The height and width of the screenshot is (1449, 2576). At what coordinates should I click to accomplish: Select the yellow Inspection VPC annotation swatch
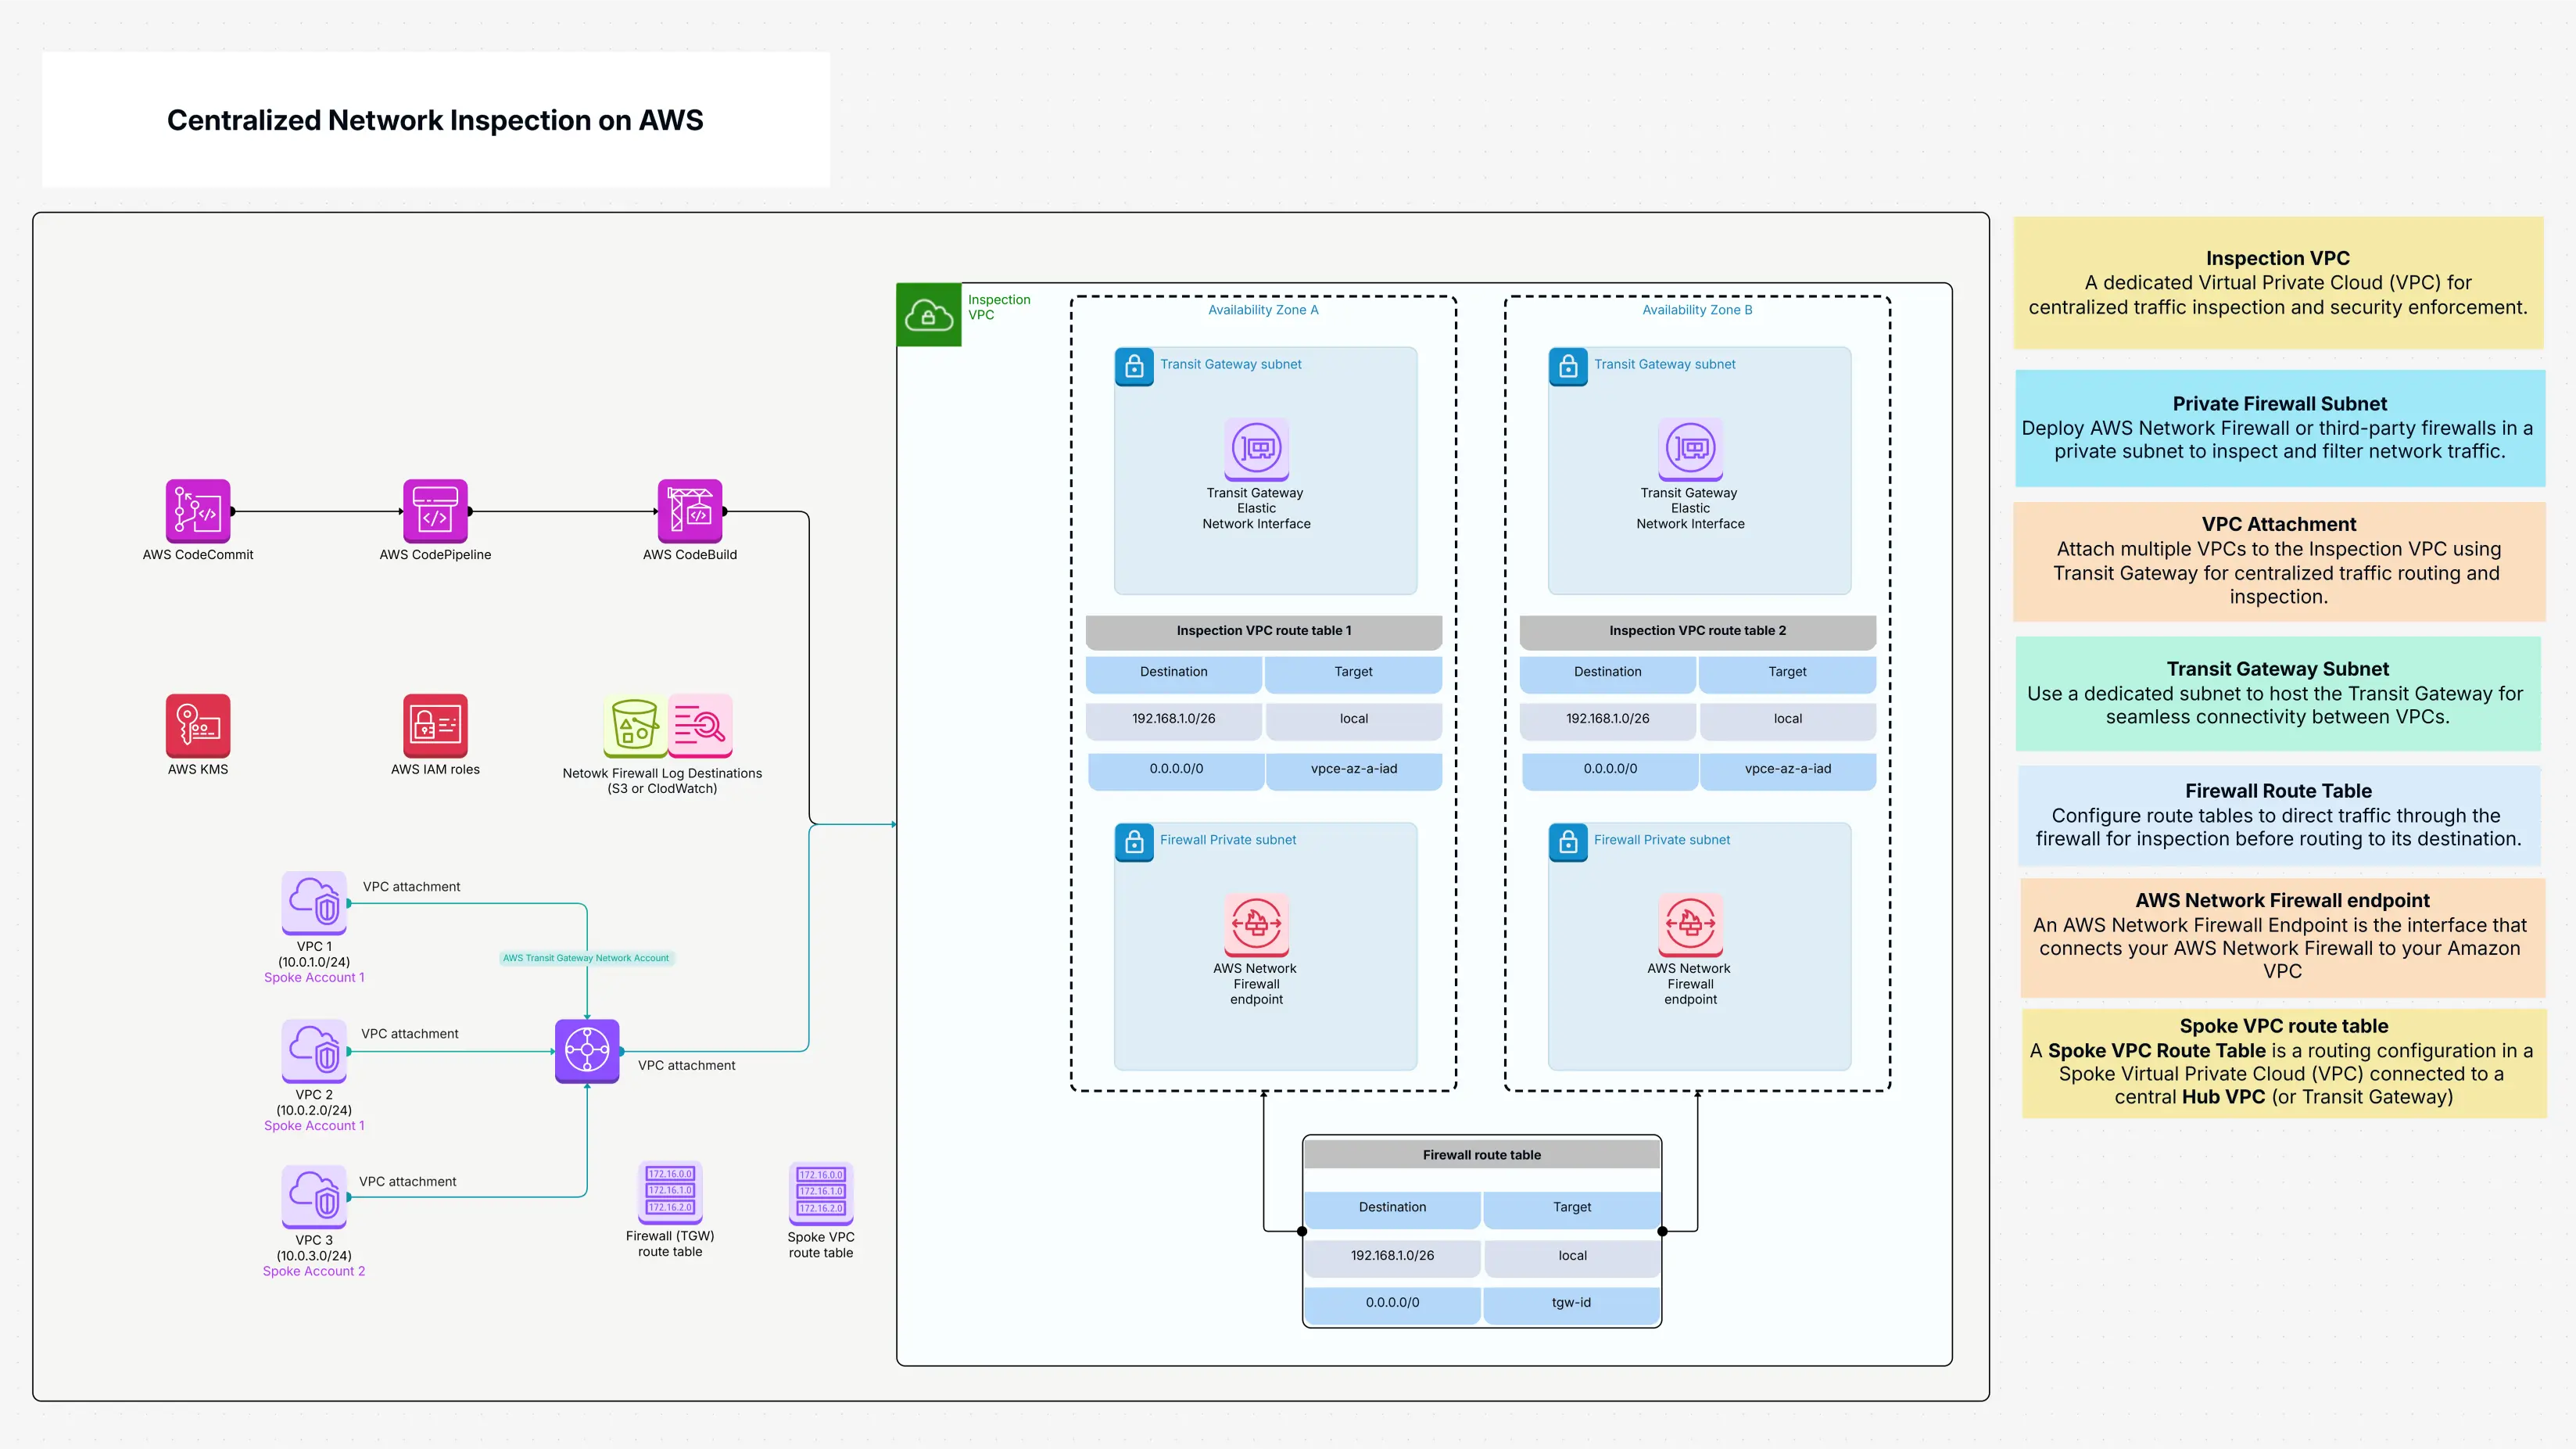2279,283
